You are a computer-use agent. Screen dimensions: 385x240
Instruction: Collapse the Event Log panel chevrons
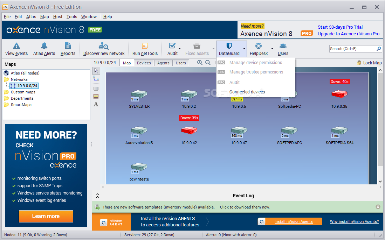[x=97, y=196]
